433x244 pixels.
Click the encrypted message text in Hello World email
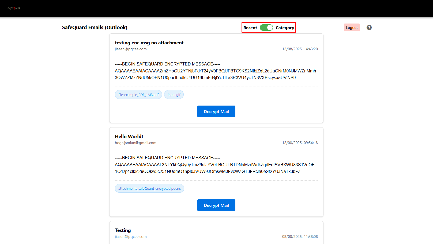(x=215, y=165)
